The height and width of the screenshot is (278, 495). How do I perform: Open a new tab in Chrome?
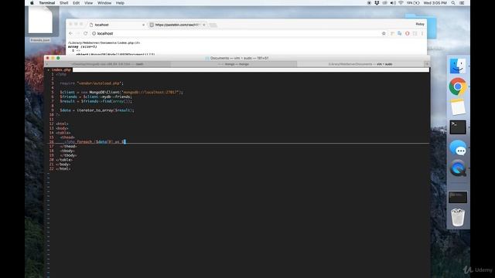tap(213, 25)
